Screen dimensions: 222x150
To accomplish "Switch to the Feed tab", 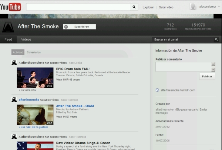I will pos(9,39).
